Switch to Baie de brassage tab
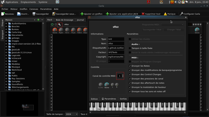The height and width of the screenshot is (117, 209). 65,20
